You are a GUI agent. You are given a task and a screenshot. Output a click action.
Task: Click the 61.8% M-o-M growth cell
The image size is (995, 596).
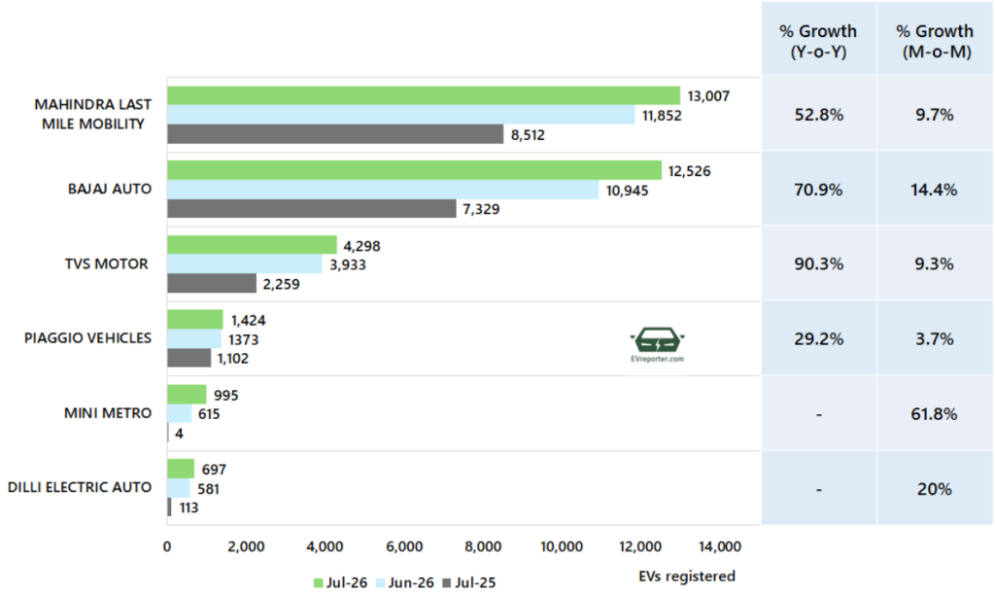coord(934,414)
